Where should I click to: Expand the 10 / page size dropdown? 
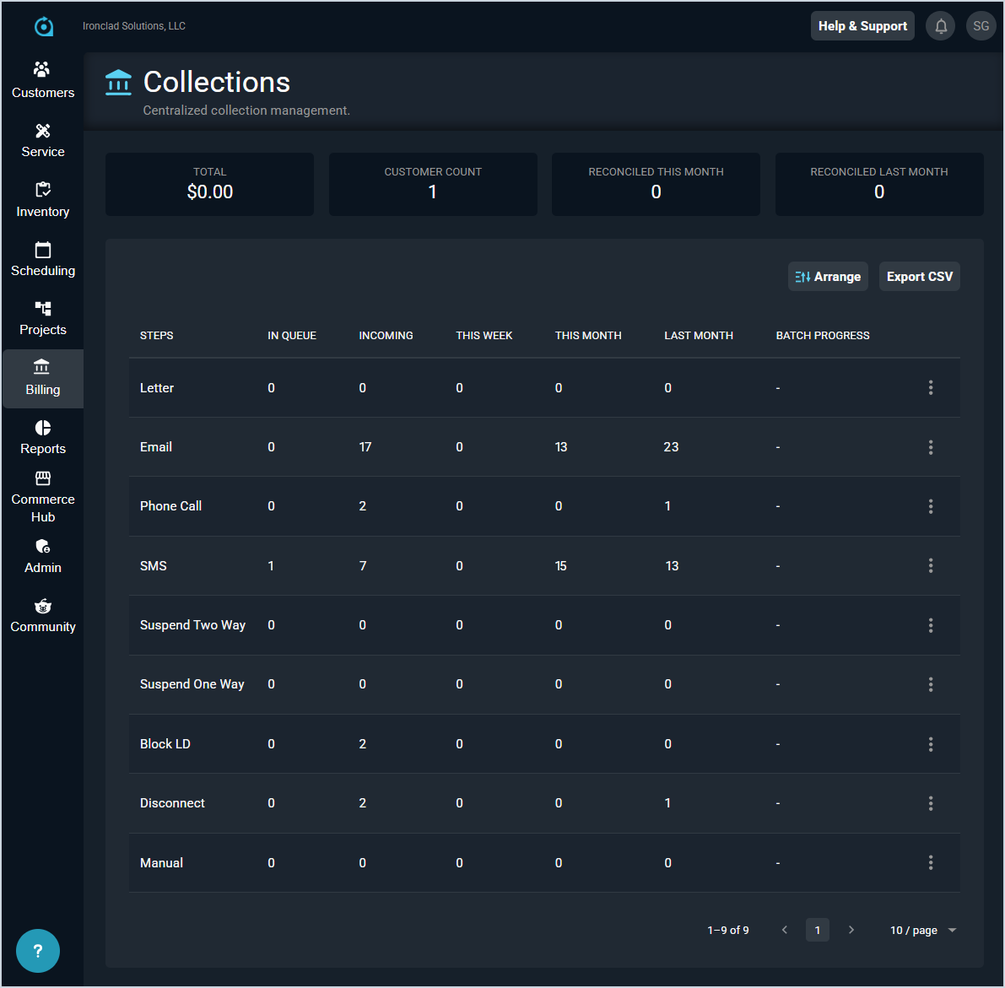point(923,930)
